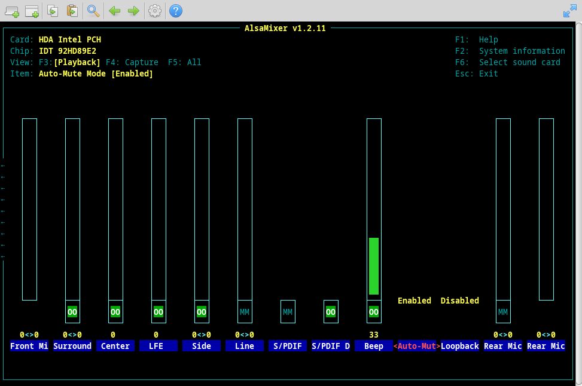Switch to the F4 Capture view
The height and width of the screenshot is (386, 582).
click(x=132, y=62)
